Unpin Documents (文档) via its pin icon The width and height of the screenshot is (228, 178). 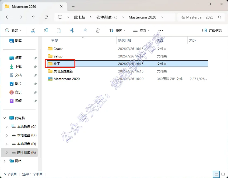35,75
